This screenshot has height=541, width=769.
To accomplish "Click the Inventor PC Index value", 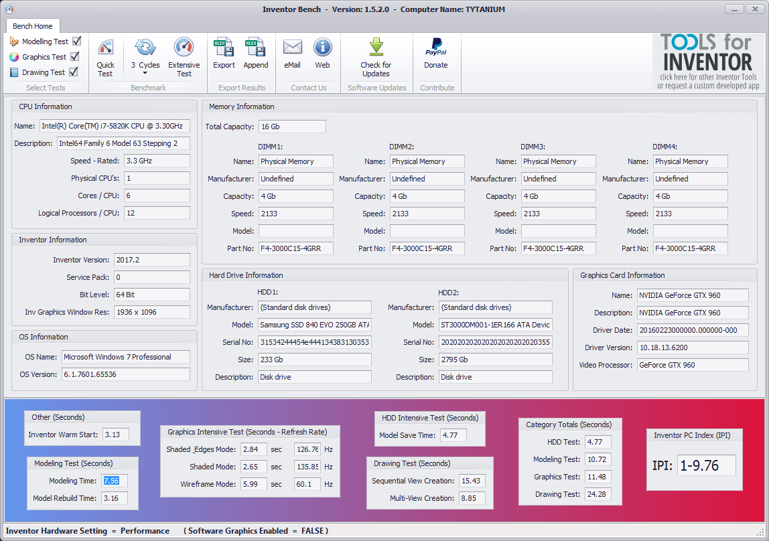I will (x=707, y=463).
